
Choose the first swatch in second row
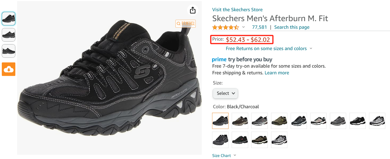pyautogui.click(x=220, y=140)
